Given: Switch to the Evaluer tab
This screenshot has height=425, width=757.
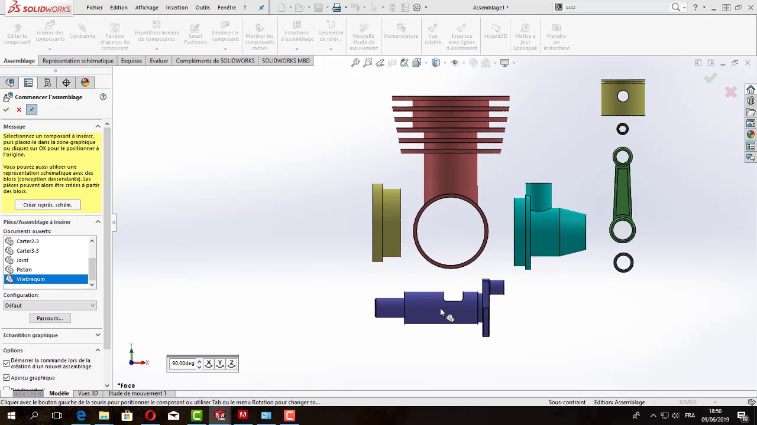Looking at the screenshot, I should coord(158,61).
